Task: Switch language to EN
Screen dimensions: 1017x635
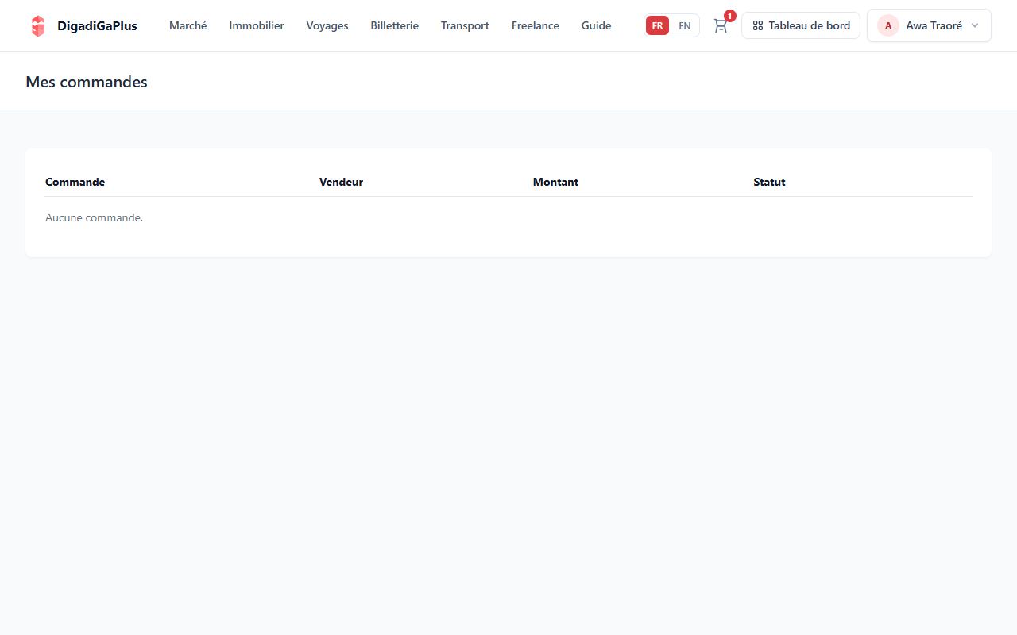Action: coord(684,25)
